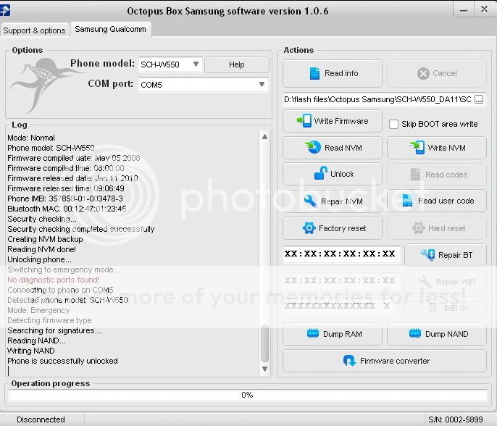Click the Write NVM icon
The width and height of the screenshot is (497, 426).
[x=417, y=148]
